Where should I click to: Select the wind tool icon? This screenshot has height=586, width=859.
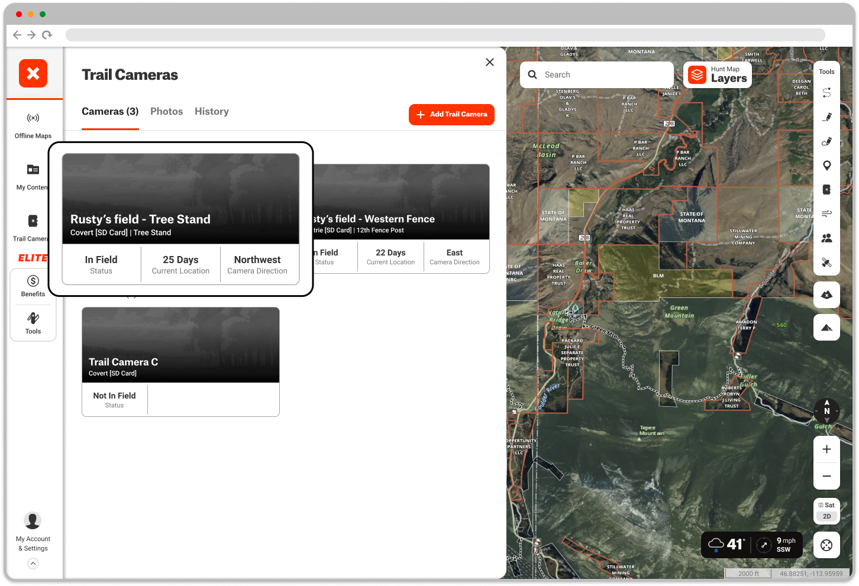coord(826,213)
